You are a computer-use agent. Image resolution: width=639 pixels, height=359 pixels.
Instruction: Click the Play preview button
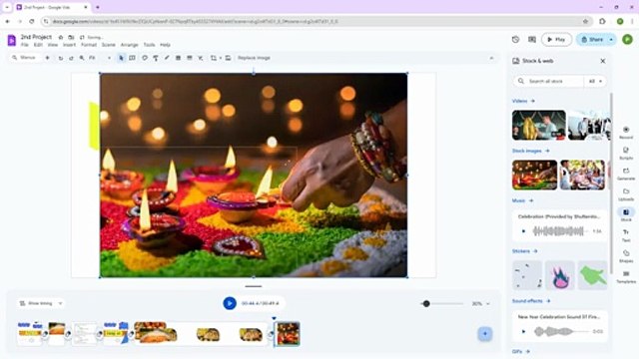tap(557, 40)
